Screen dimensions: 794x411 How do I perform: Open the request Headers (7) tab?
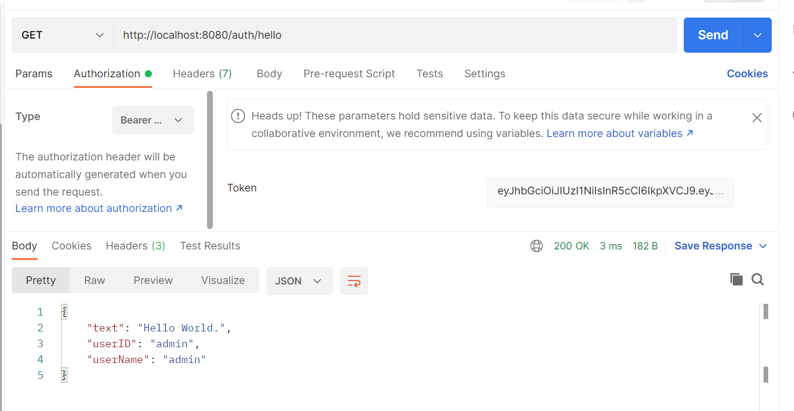[202, 74]
